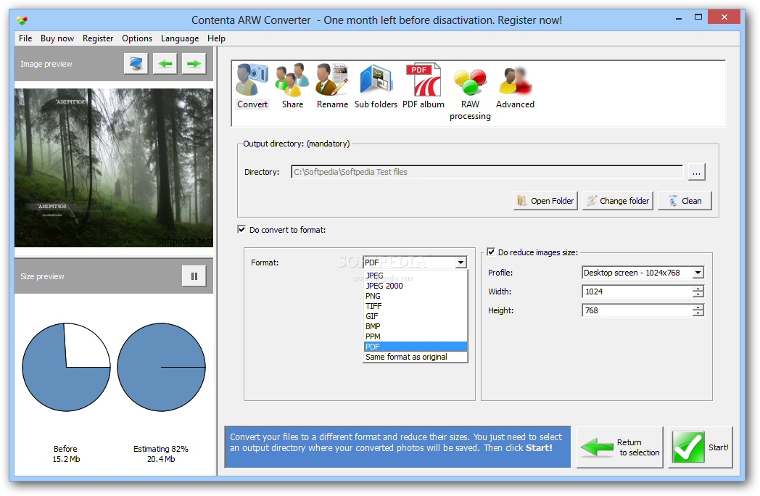Decrease the Height stepper value
Screen dimensions: 760x496
[698, 313]
